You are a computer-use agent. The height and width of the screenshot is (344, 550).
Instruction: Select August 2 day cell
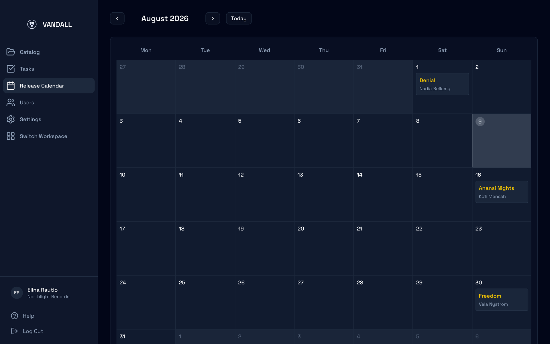coord(502,87)
